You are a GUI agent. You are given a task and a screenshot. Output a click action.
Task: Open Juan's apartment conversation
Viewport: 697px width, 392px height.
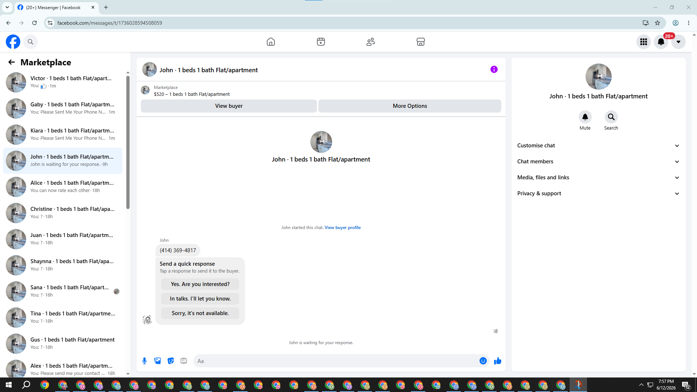coord(62,239)
